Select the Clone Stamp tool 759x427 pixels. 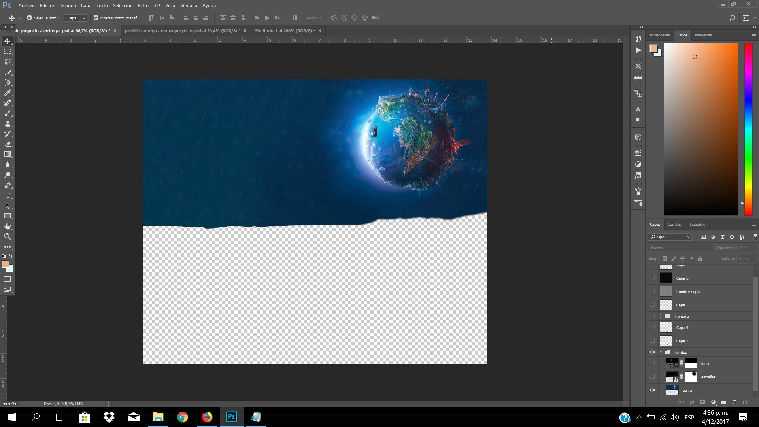(8, 123)
